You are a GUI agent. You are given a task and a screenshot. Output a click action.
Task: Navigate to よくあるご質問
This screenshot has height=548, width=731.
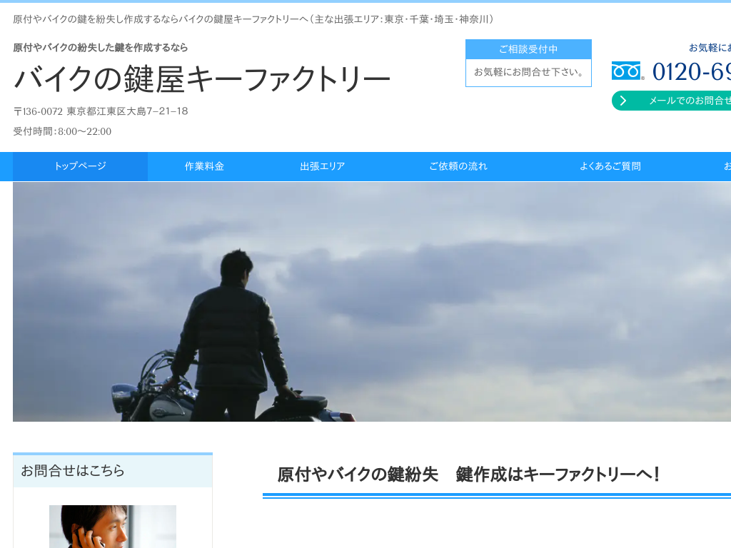pos(610,166)
